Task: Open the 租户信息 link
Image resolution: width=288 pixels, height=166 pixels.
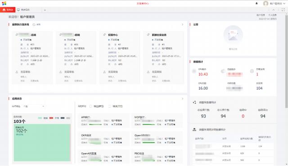Action: pos(261,15)
